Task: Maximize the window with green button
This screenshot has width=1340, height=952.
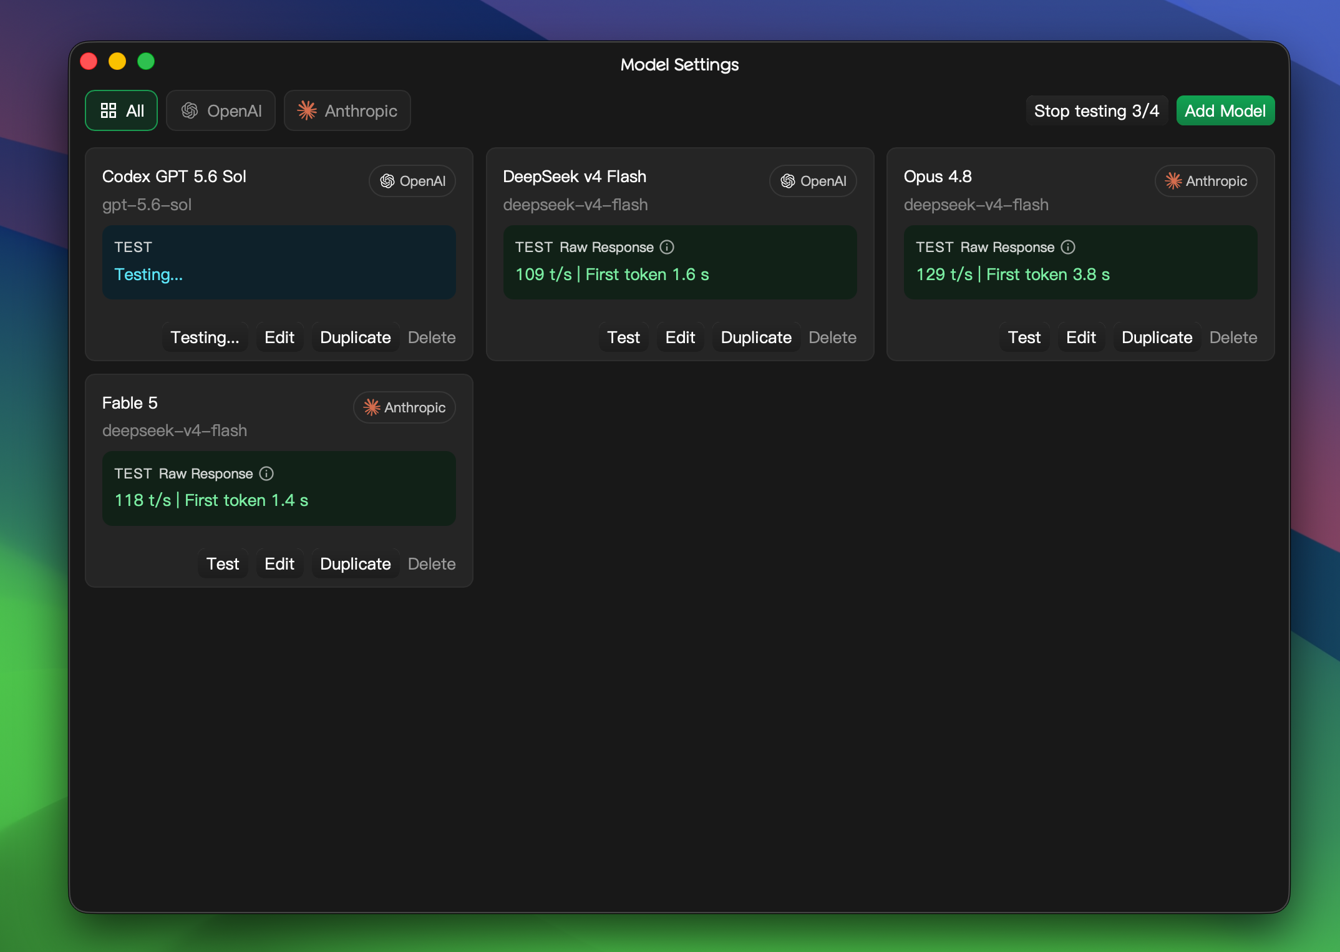Action: pos(146,61)
